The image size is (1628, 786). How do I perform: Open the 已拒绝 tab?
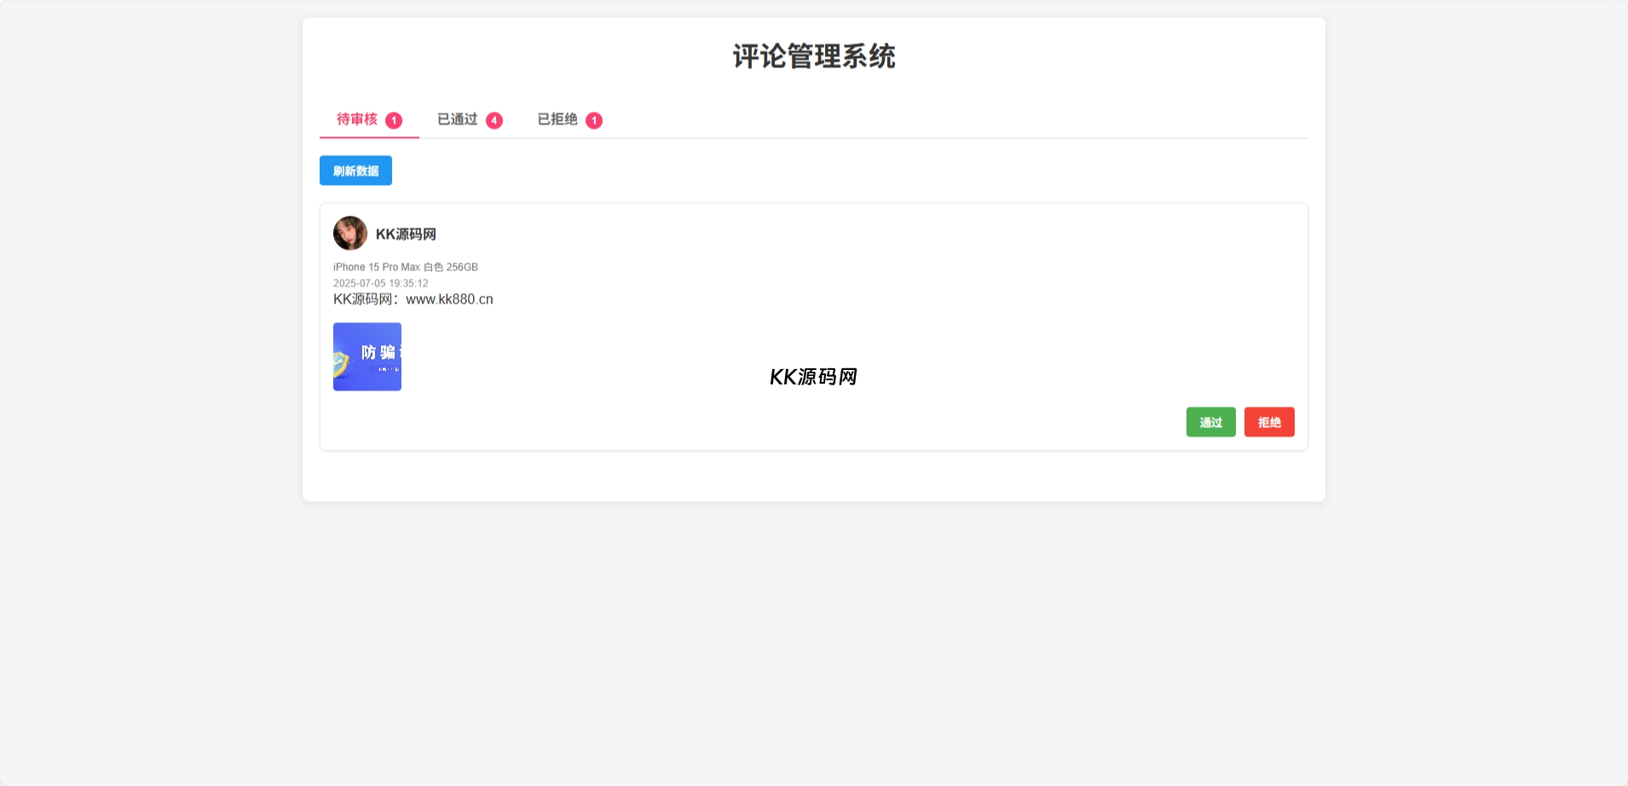coord(569,119)
